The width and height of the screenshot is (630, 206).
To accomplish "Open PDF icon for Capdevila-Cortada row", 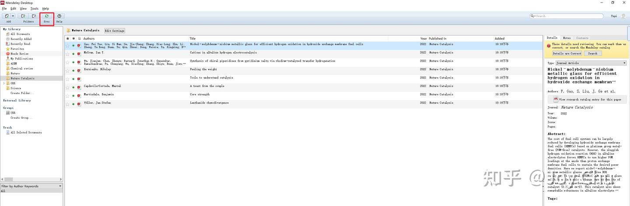I will 79,87.
